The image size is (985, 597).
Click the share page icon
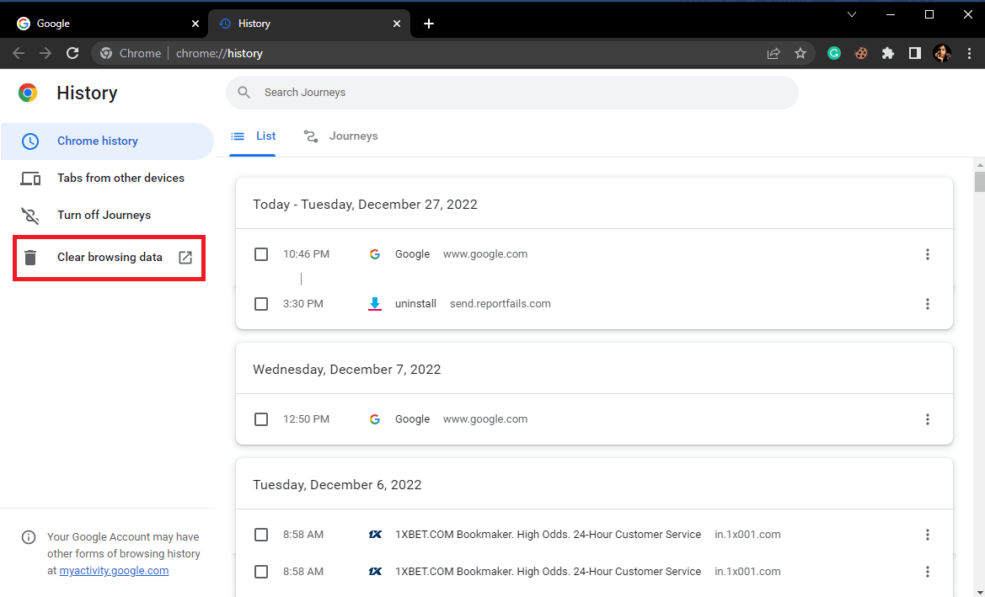[x=774, y=53]
